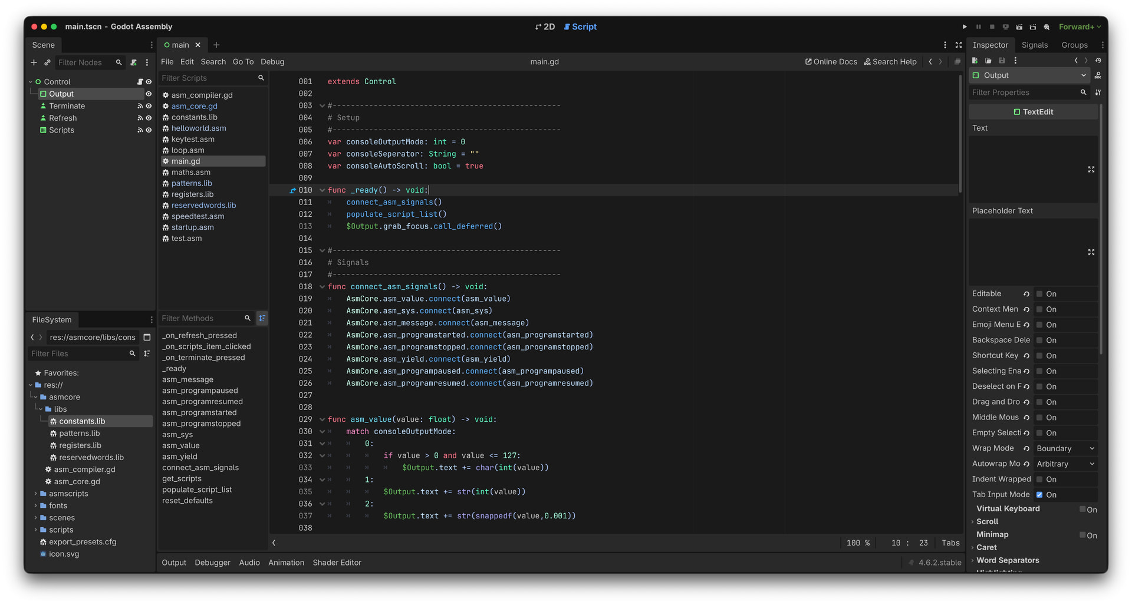Open the Inspector history icon
Viewport: 1132px width, 605px height.
pyautogui.click(x=1098, y=61)
